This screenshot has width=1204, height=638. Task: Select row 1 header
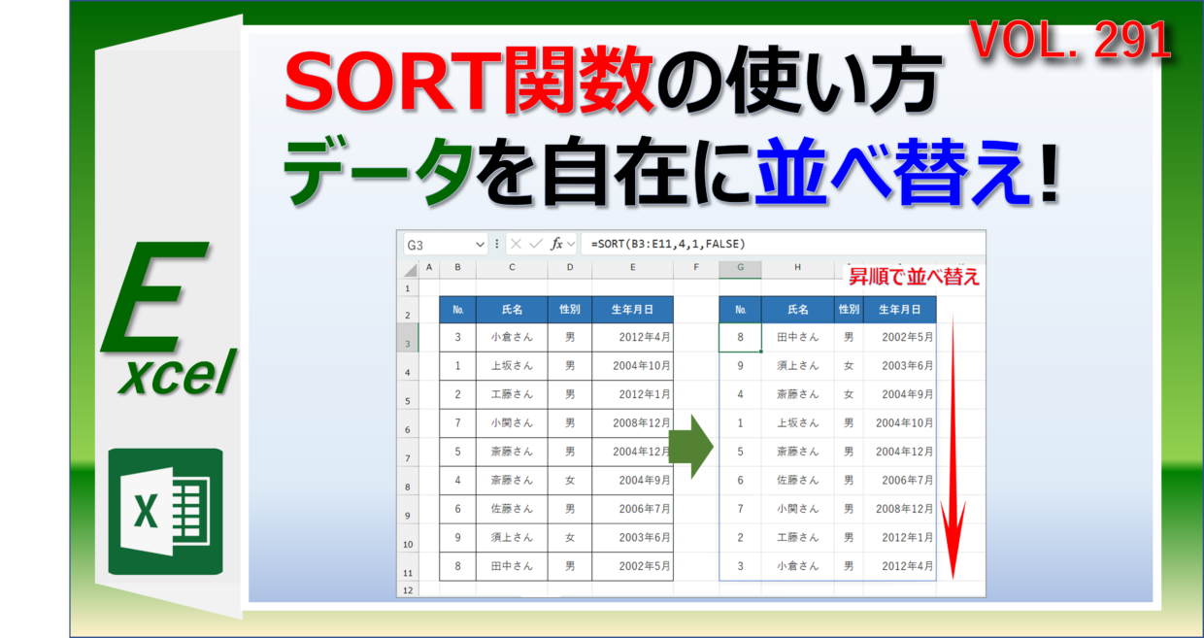pos(408,288)
